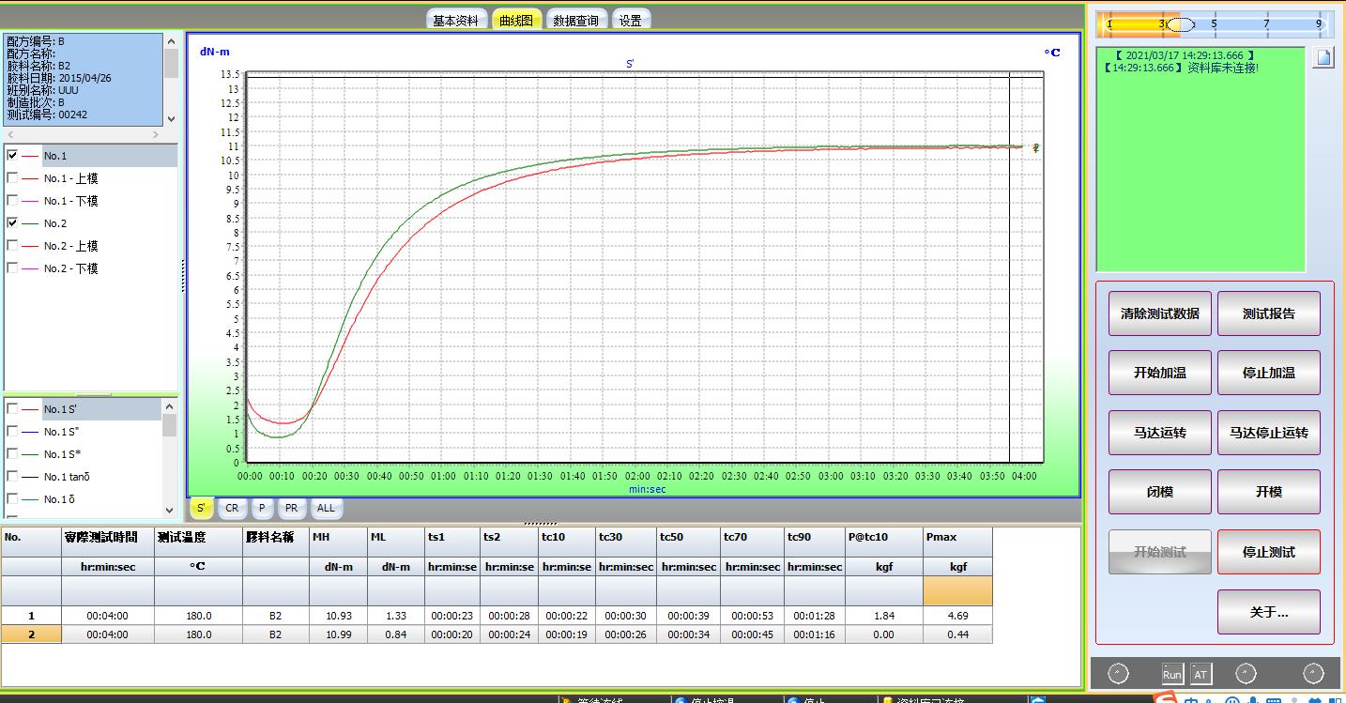Click the Pmax value 0.44
Image resolution: width=1346 pixels, height=703 pixels.
coord(957,634)
